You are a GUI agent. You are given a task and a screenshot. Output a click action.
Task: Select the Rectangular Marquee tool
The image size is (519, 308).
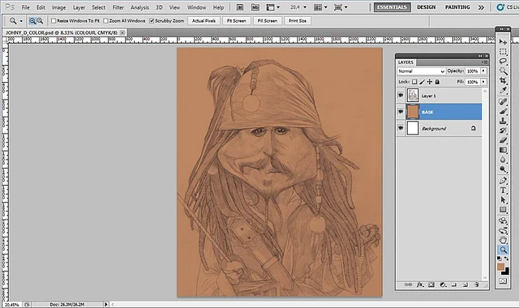[503, 52]
